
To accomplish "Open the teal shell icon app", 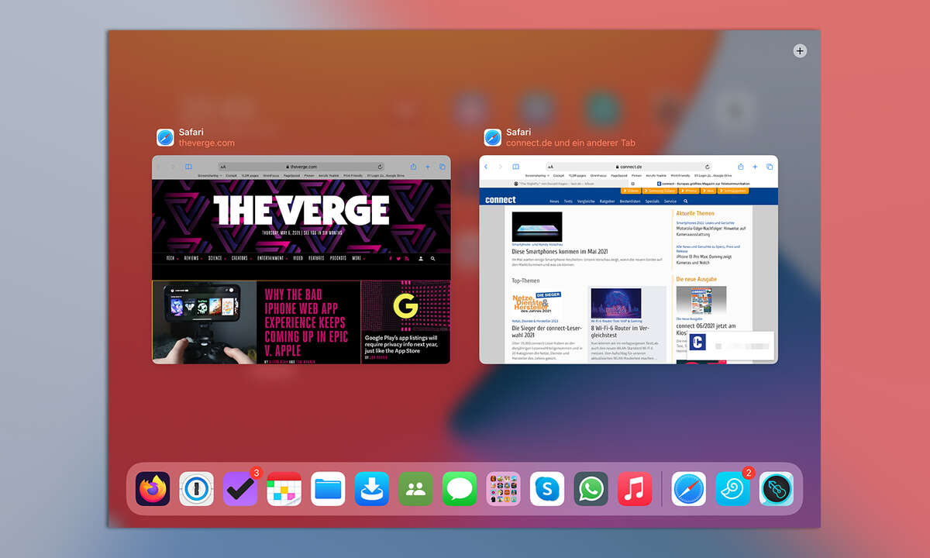I will coord(732,489).
